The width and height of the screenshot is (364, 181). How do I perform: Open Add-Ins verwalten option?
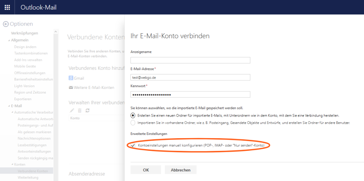click(x=28, y=60)
